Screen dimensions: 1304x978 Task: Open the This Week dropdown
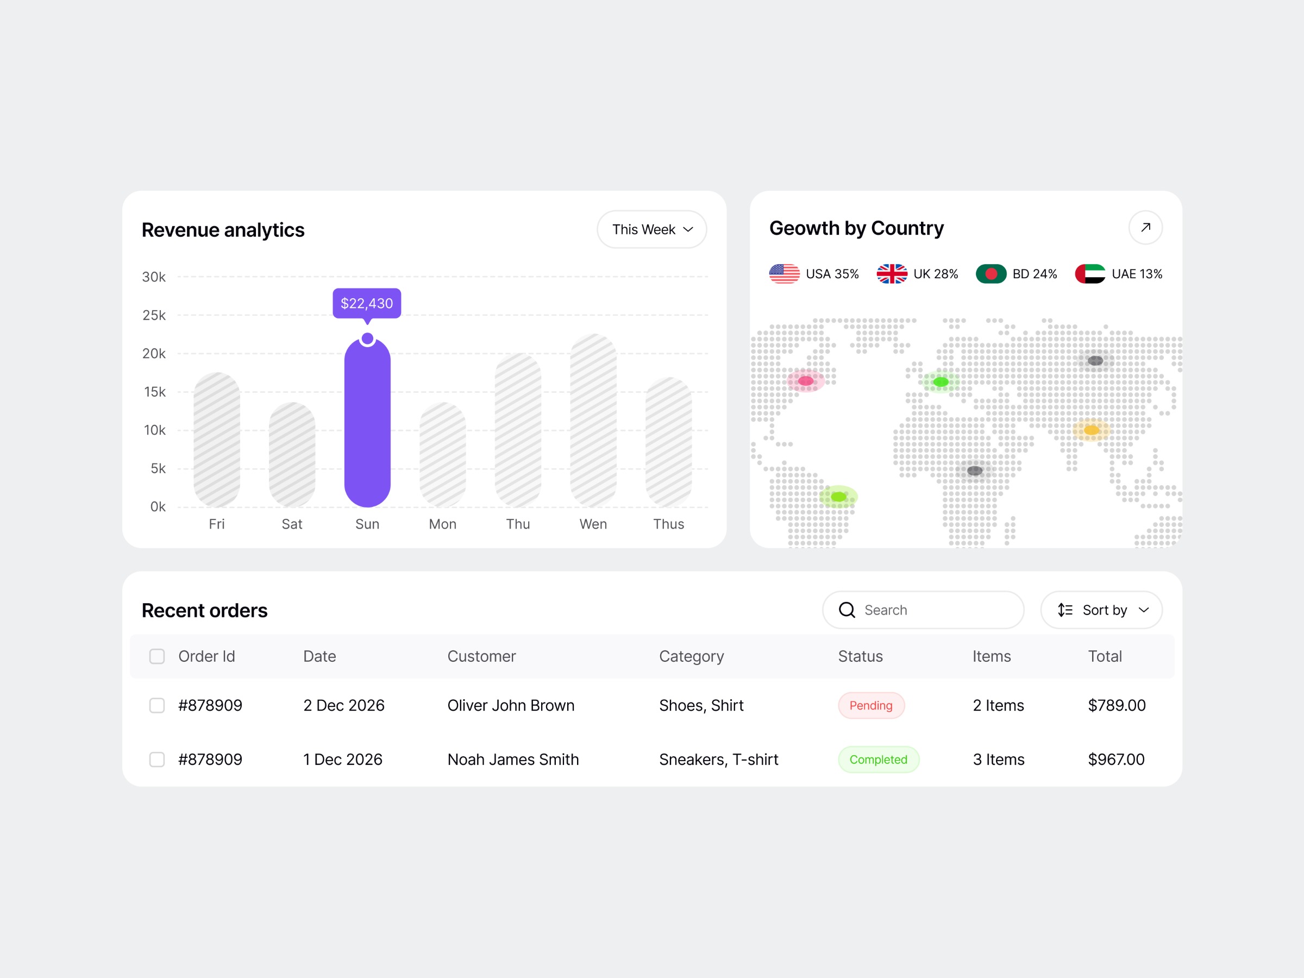click(651, 229)
